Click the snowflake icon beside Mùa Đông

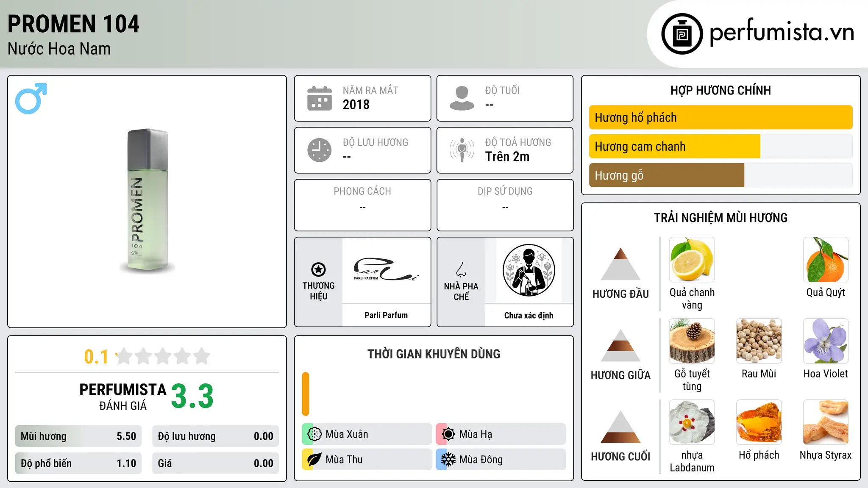[448, 460]
